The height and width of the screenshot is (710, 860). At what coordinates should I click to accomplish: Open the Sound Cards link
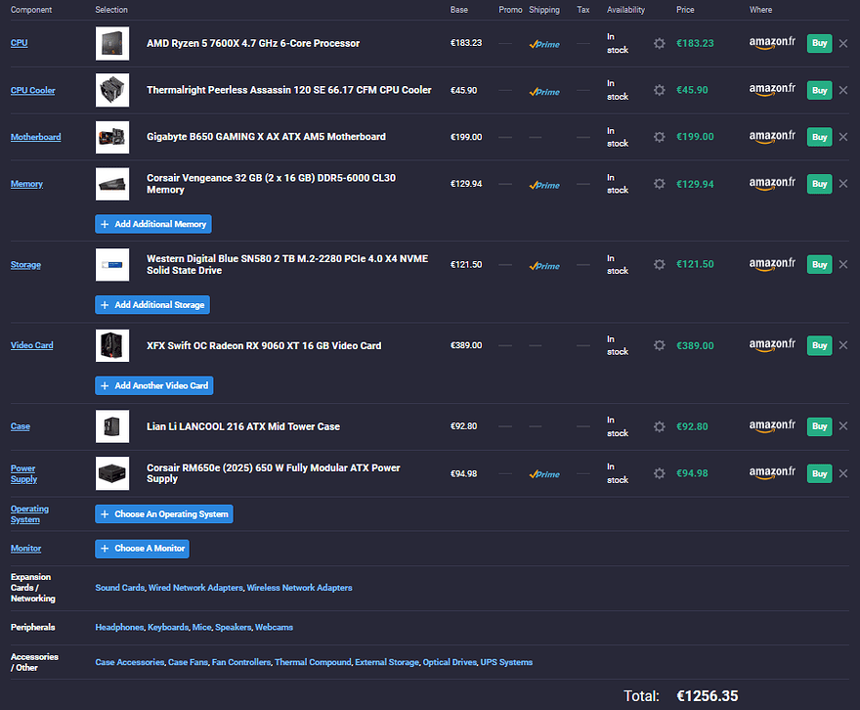119,588
